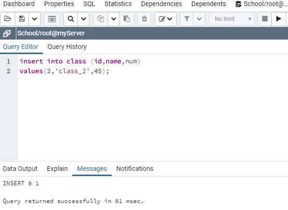
Task: Open the Notifications tab
Action: [x=135, y=168]
